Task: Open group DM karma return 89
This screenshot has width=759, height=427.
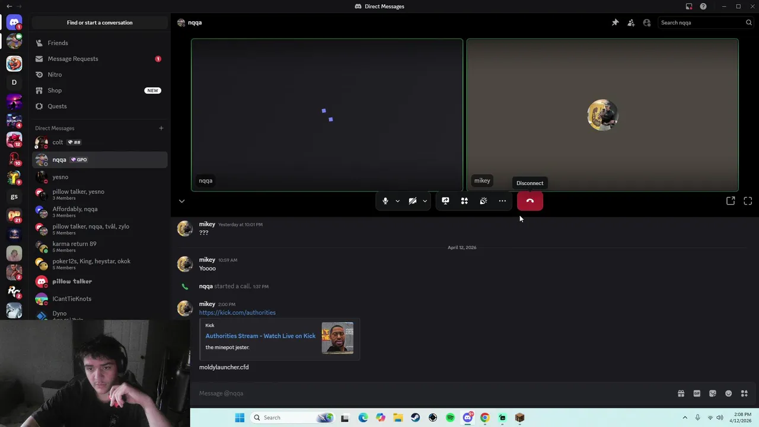Action: click(x=100, y=246)
